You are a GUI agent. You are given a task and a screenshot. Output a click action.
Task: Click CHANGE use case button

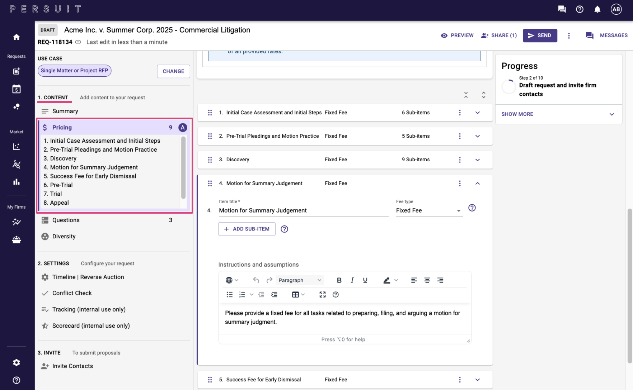(173, 71)
